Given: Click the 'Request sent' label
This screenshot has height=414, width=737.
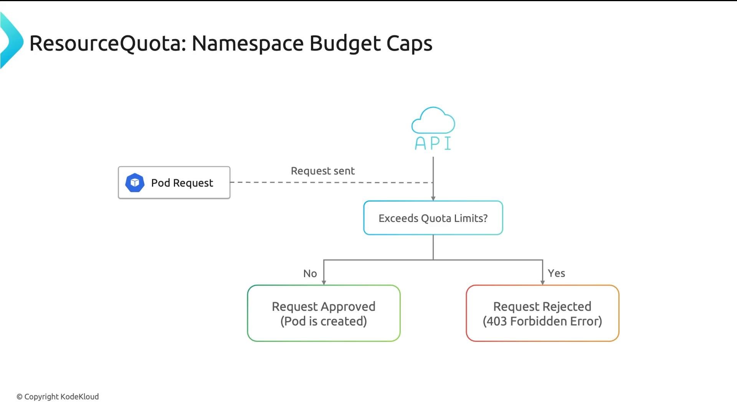Looking at the screenshot, I should (322, 171).
